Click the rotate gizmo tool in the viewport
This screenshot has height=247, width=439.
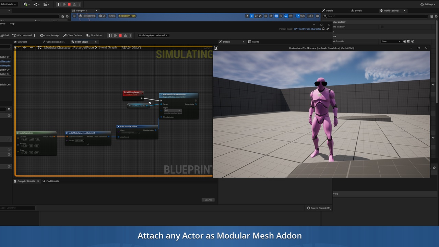[x=256, y=16]
